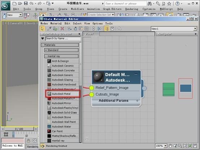
Task: Open the reference coordinate View dropdown
Action: point(21,15)
